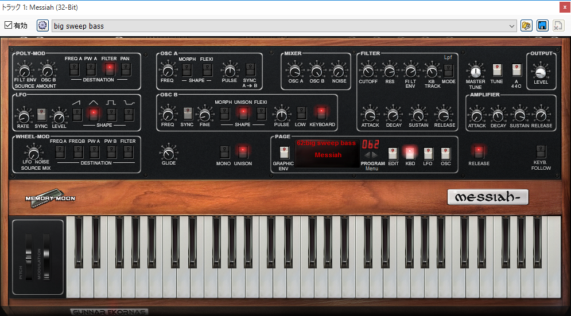Click the MODULATION wheel

point(46,257)
